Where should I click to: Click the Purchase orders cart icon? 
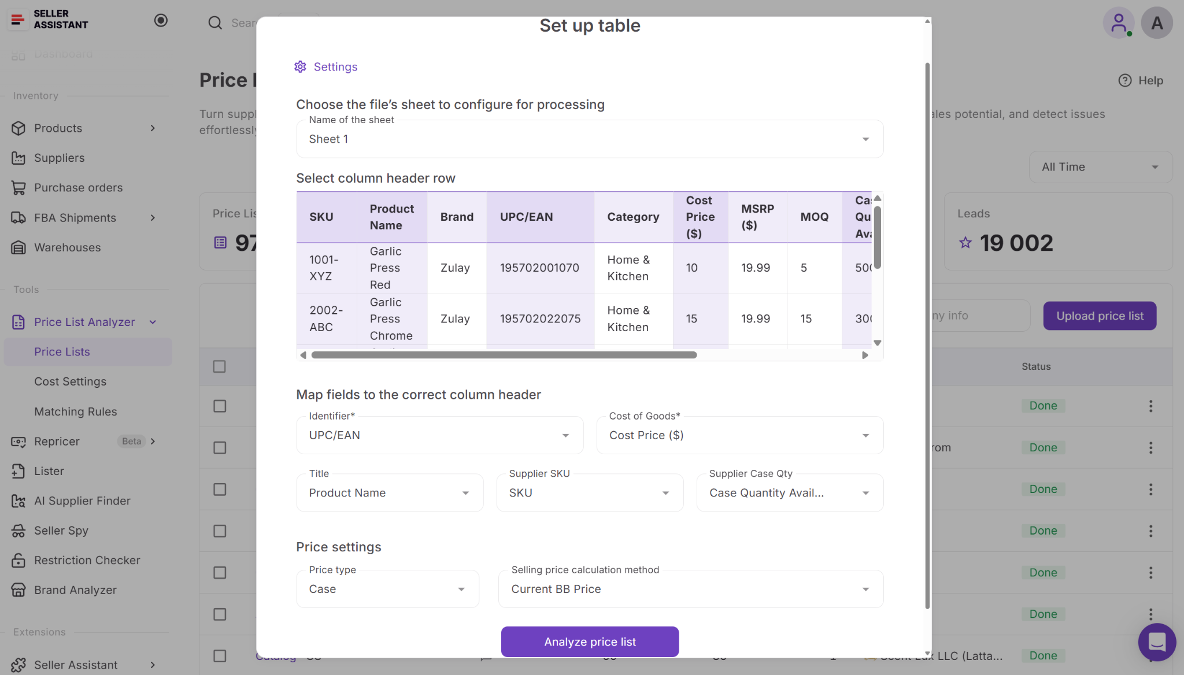coord(18,188)
